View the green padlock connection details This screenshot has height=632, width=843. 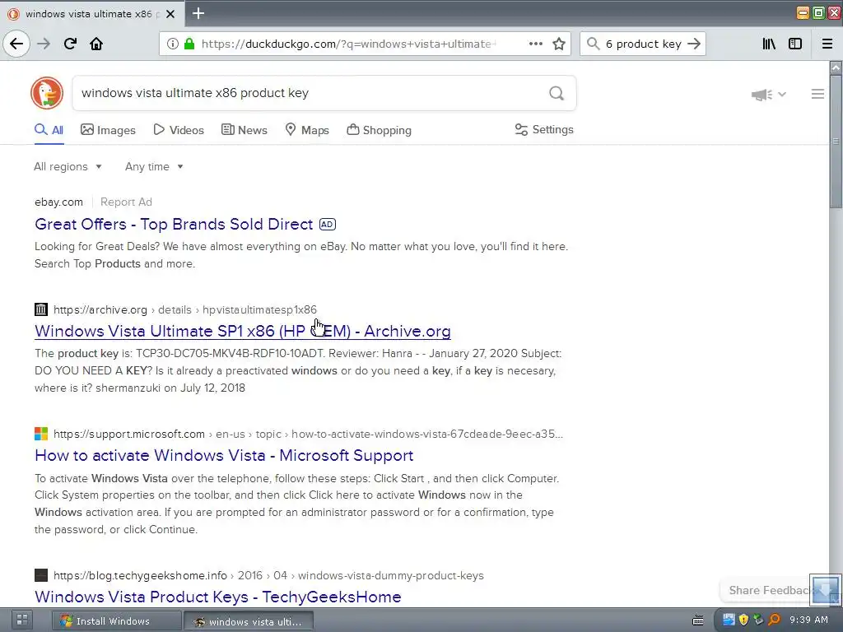point(189,44)
